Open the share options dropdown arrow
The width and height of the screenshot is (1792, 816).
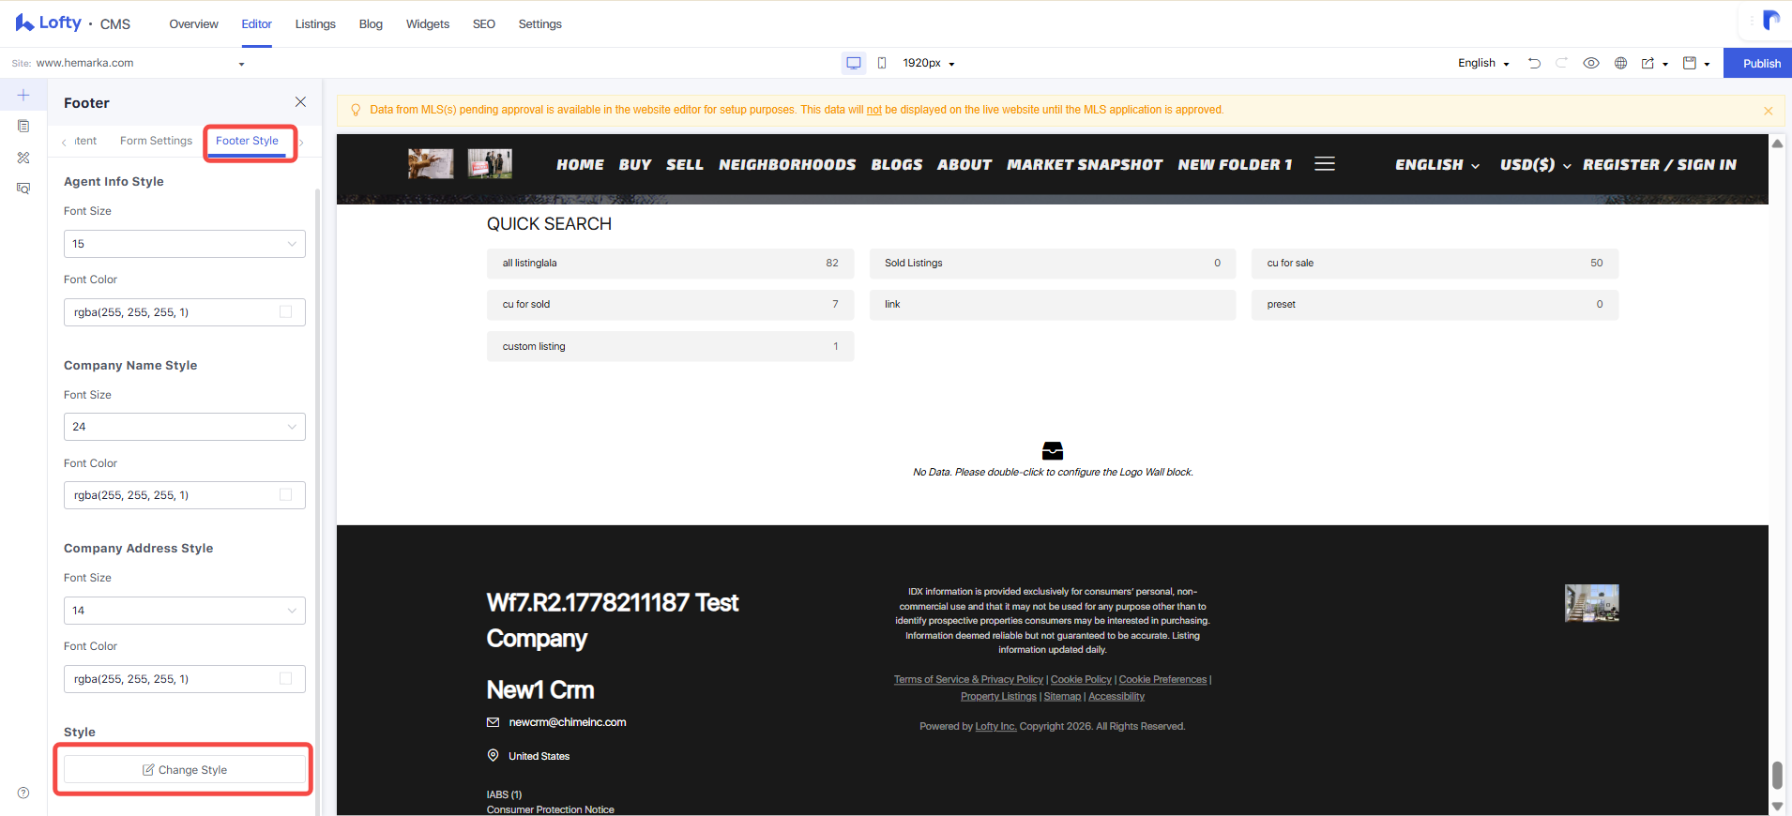point(1665,64)
